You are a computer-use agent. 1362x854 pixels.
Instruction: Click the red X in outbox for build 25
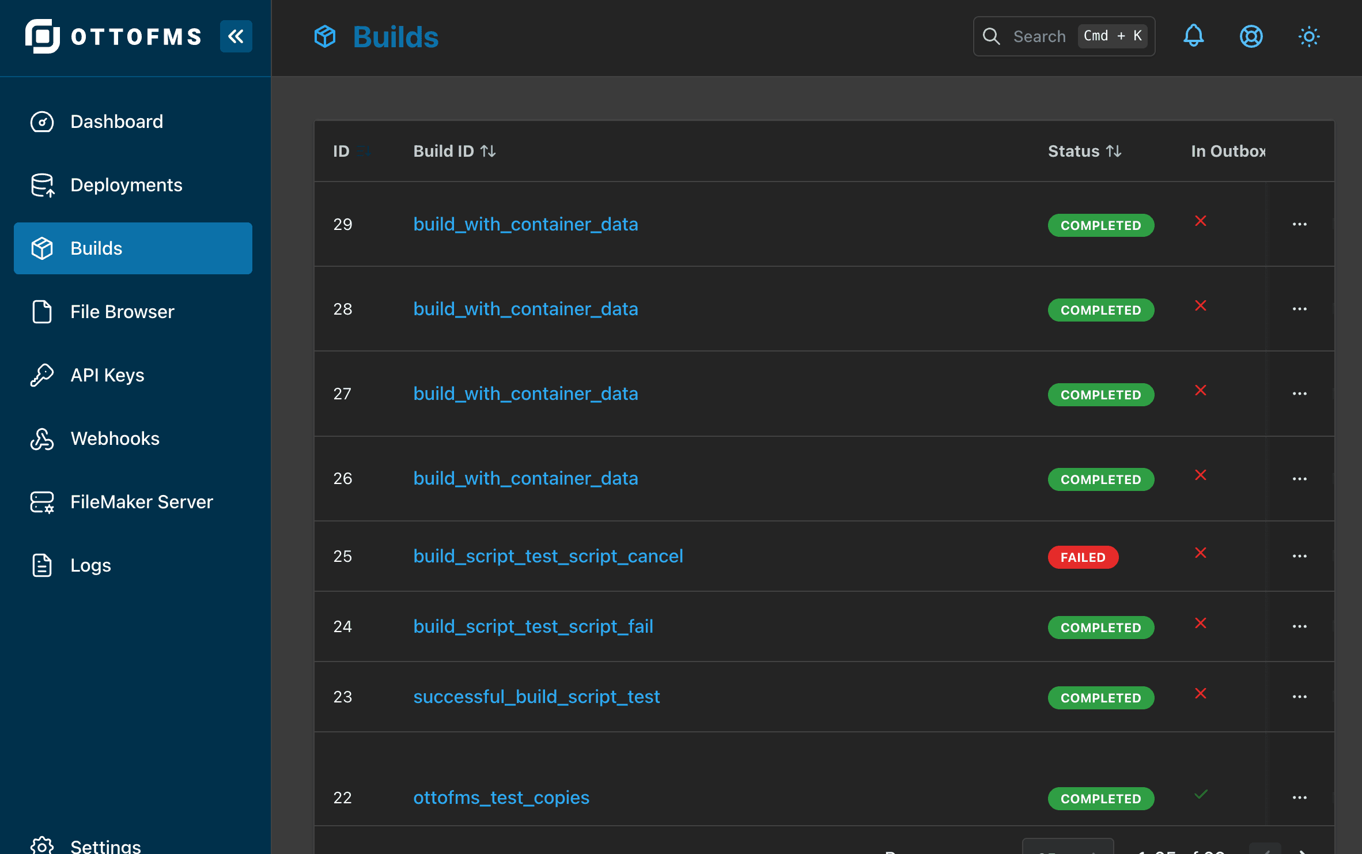(1201, 553)
